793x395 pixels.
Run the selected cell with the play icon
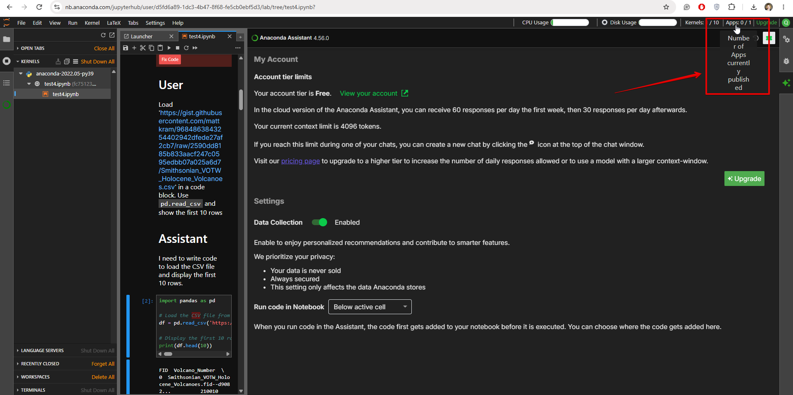point(169,48)
